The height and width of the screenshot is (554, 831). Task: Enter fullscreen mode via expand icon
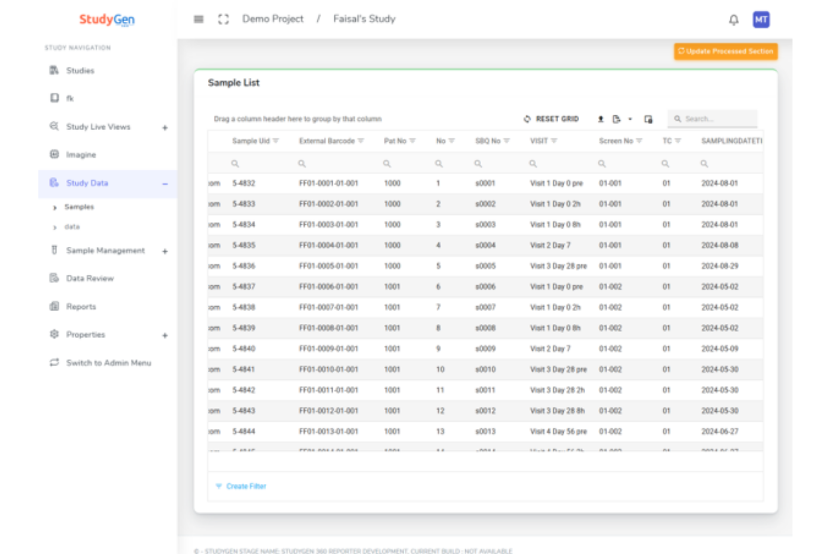[x=223, y=19]
